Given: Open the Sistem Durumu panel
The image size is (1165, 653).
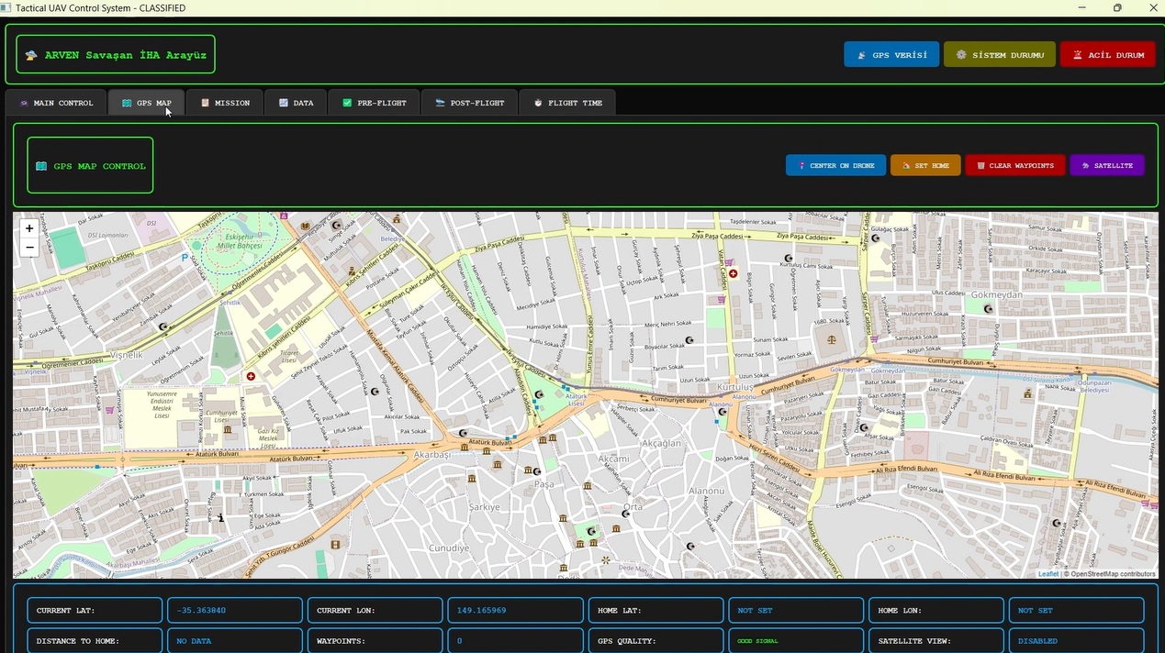Looking at the screenshot, I should [1000, 55].
